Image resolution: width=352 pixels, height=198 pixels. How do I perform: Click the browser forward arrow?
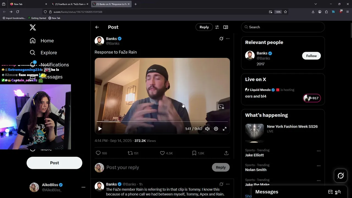[x=11, y=12]
